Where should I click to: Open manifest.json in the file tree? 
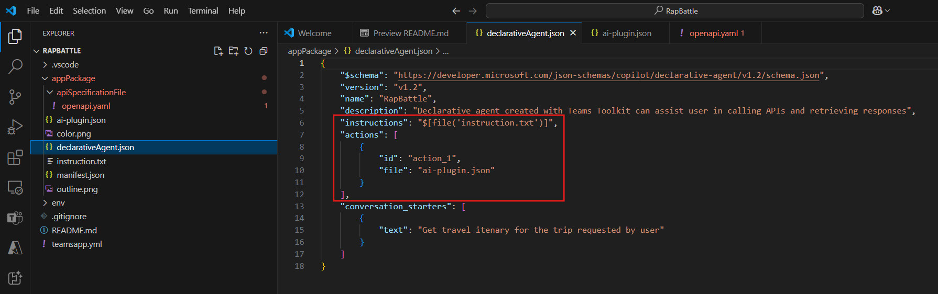[x=80, y=175]
